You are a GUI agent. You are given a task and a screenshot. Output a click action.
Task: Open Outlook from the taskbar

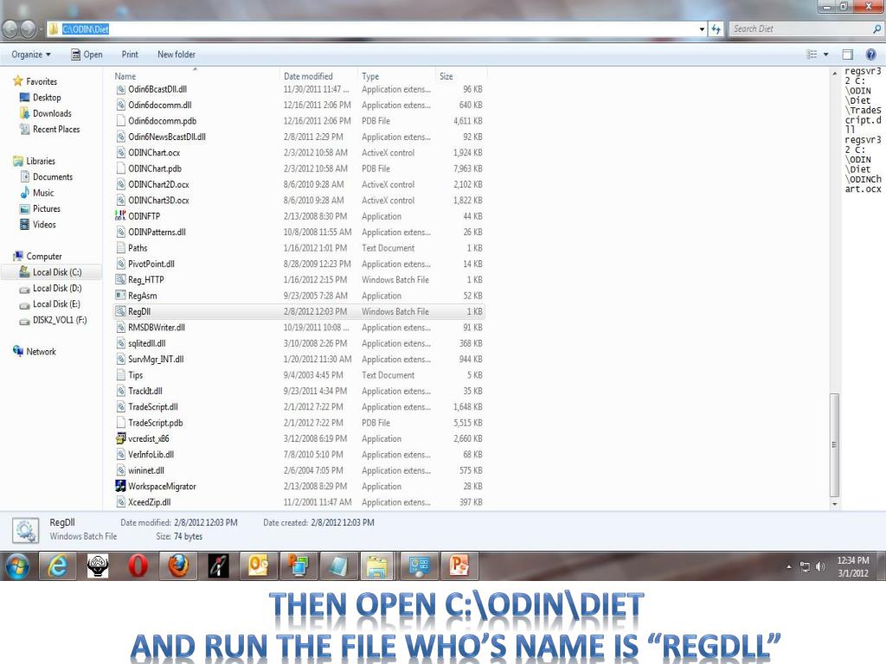(x=258, y=565)
